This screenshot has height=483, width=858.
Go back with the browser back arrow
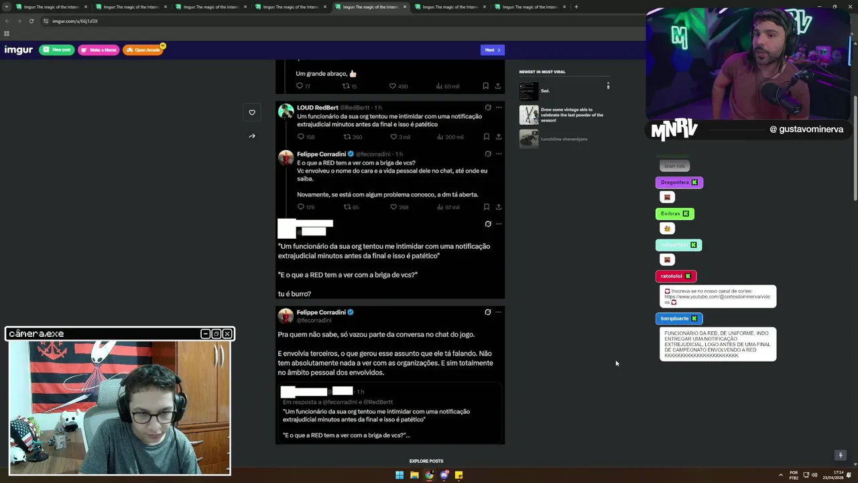click(7, 21)
